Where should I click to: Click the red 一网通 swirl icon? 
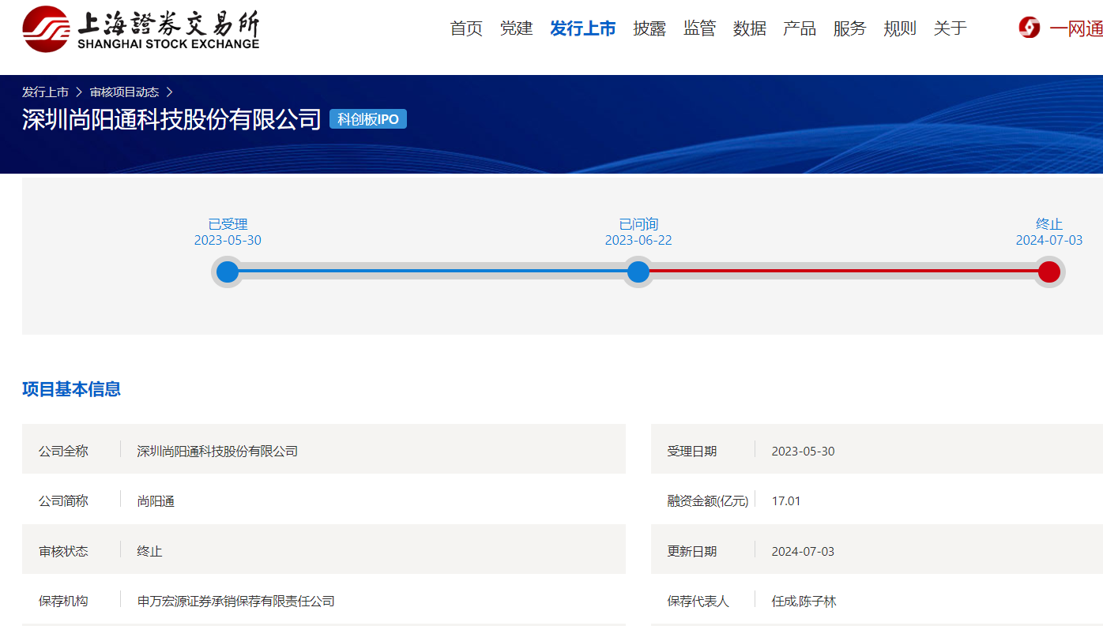point(1030,28)
